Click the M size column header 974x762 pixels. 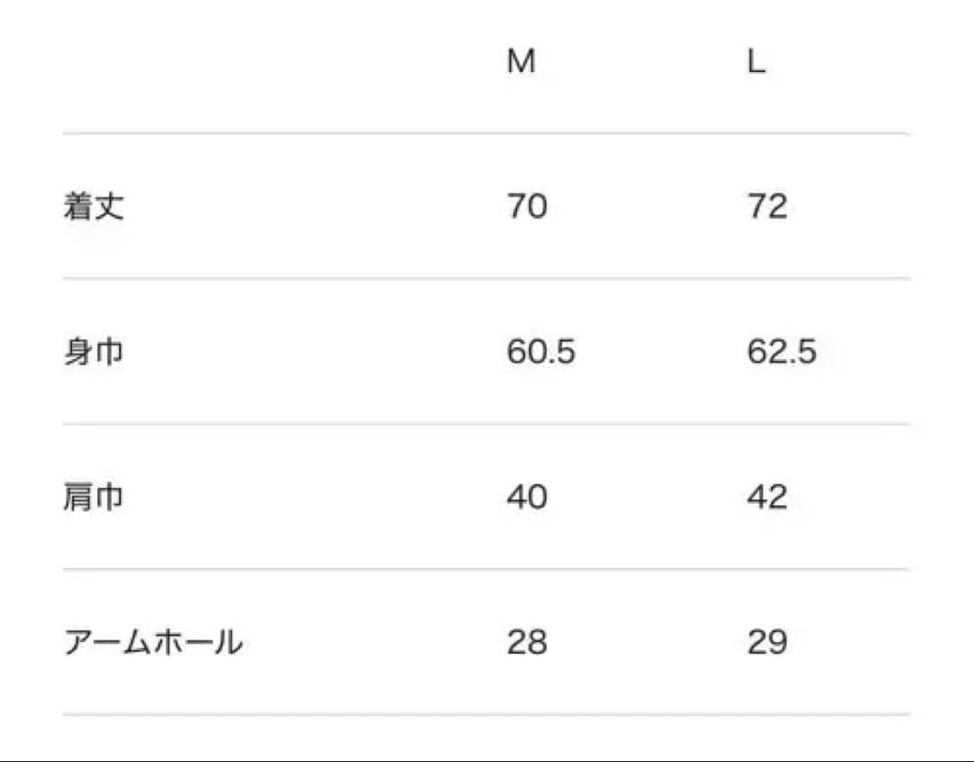click(x=521, y=61)
